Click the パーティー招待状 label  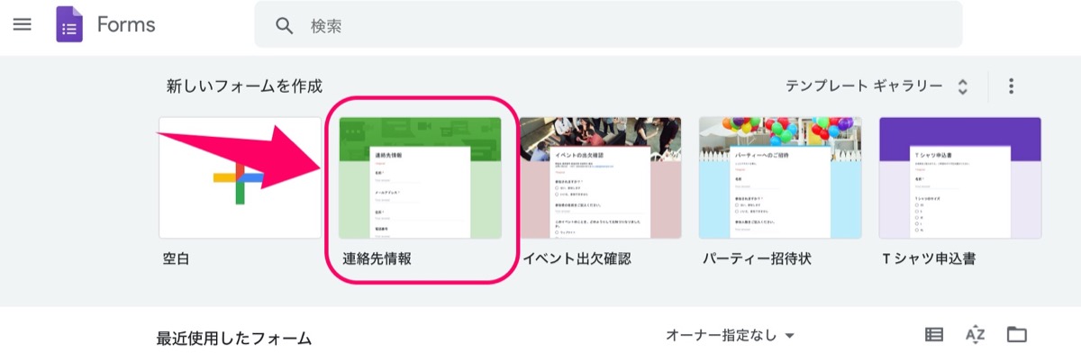point(757,258)
